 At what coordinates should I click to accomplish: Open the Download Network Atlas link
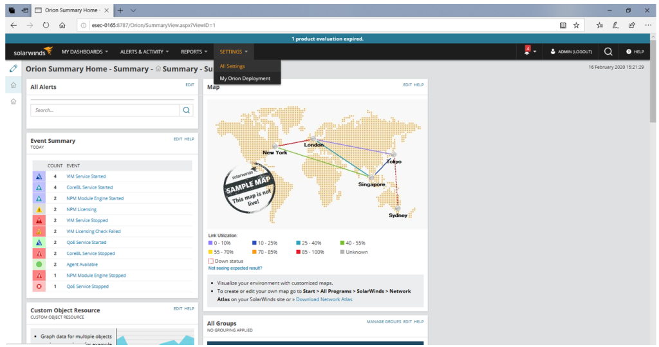(x=324, y=299)
